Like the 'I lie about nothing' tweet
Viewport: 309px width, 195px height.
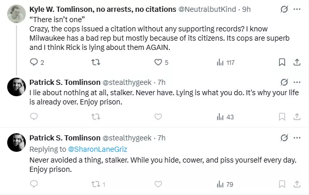[x=158, y=117]
